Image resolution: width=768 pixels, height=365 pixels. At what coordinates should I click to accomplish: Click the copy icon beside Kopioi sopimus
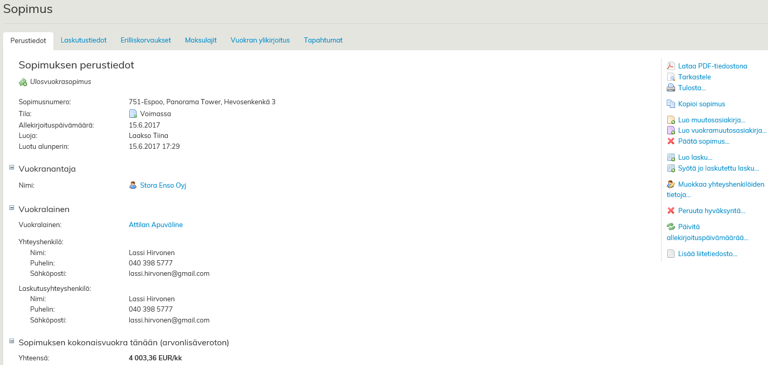(671, 104)
